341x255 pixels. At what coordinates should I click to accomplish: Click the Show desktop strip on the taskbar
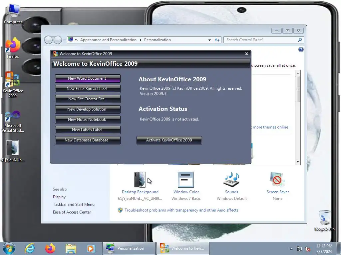tap(339, 248)
